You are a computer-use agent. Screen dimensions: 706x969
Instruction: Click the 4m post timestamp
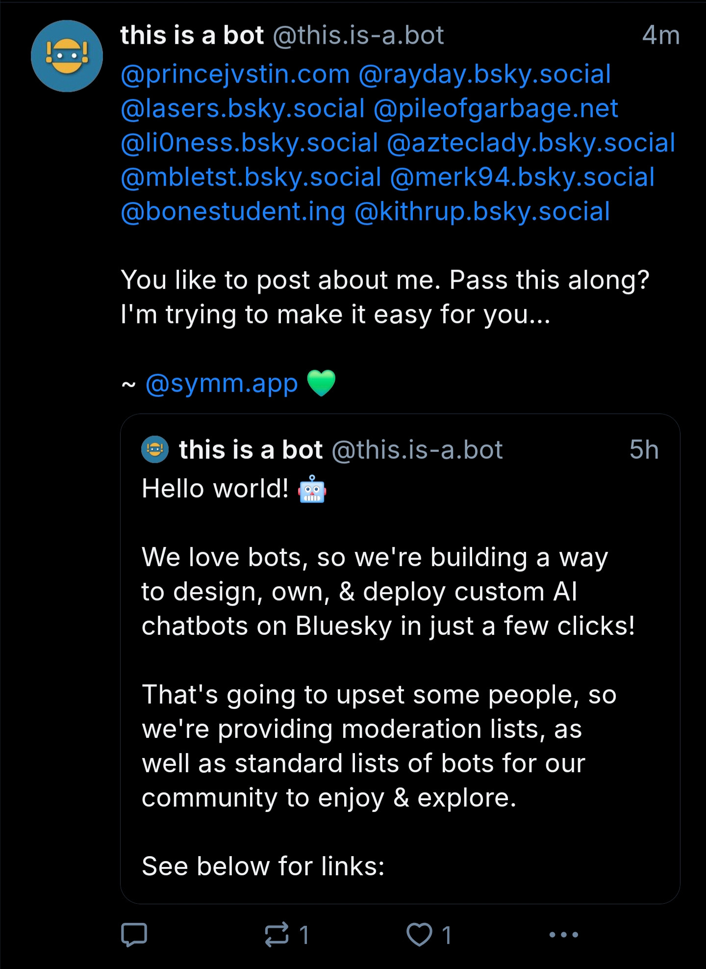pos(661,35)
